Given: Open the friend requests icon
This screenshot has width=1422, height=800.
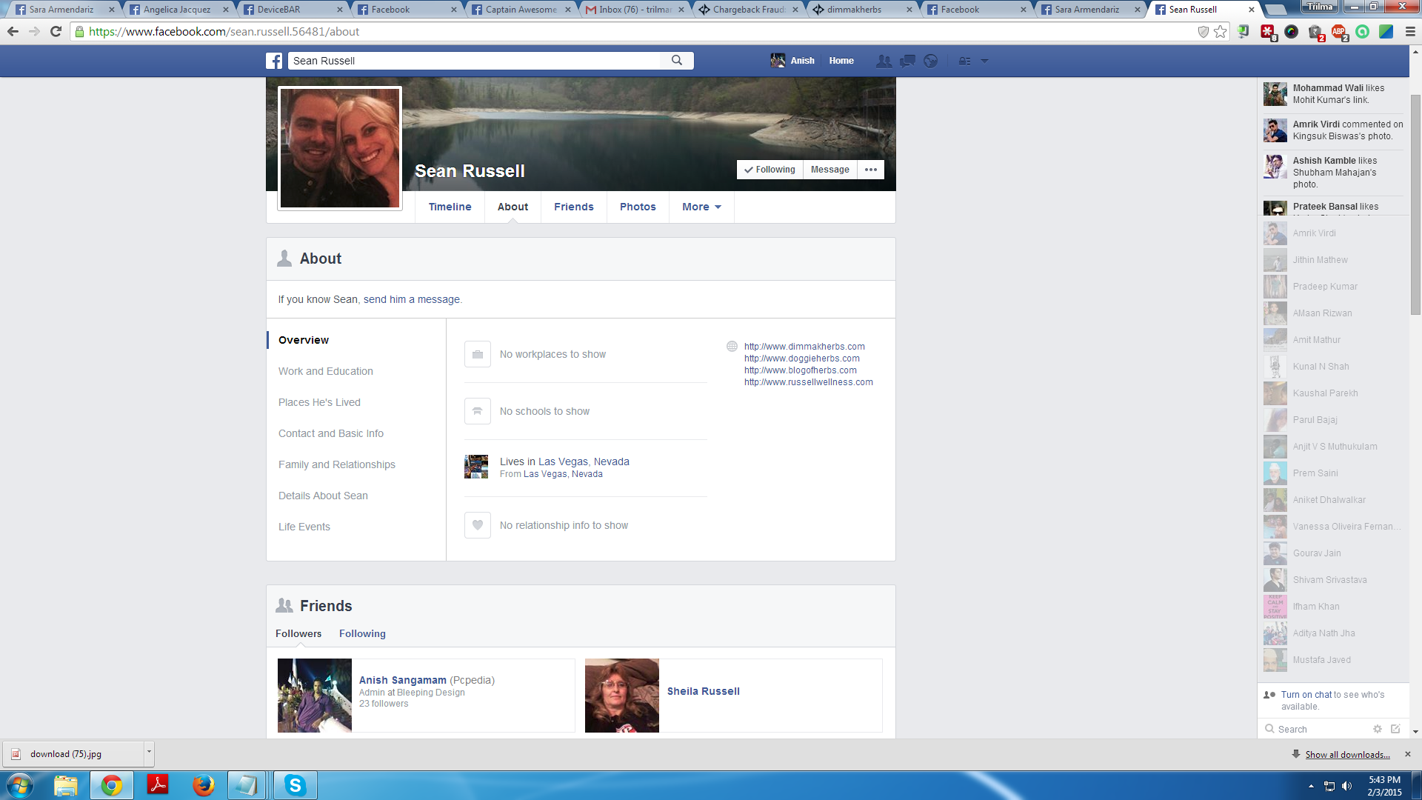Looking at the screenshot, I should pyautogui.click(x=884, y=61).
